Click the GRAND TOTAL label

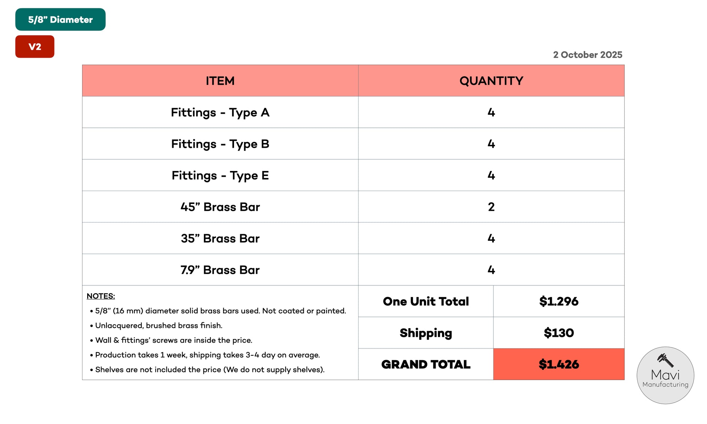(426, 364)
